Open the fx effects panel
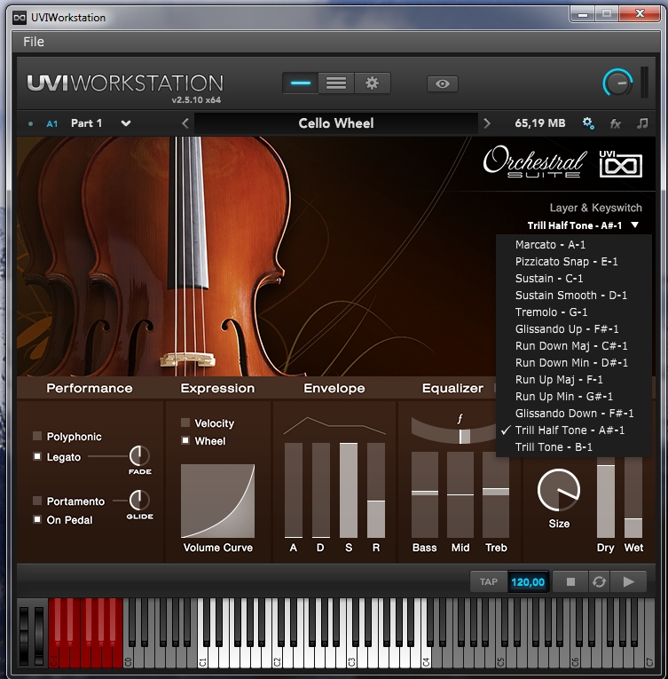 [615, 124]
